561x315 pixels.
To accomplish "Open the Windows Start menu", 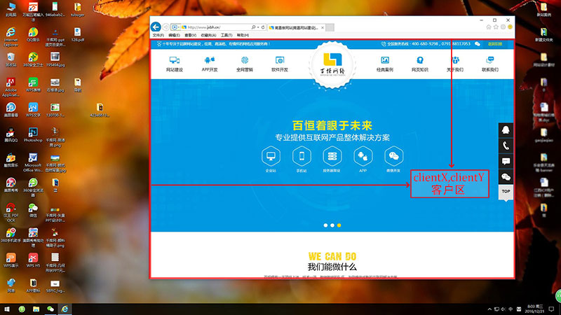I will click(x=7, y=309).
